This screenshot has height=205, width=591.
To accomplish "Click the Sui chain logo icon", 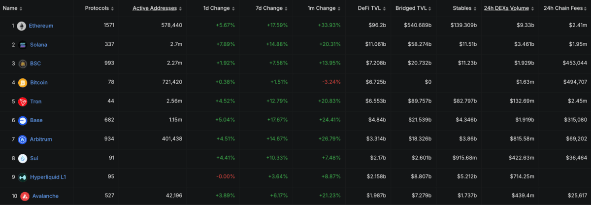I will pos(23,158).
